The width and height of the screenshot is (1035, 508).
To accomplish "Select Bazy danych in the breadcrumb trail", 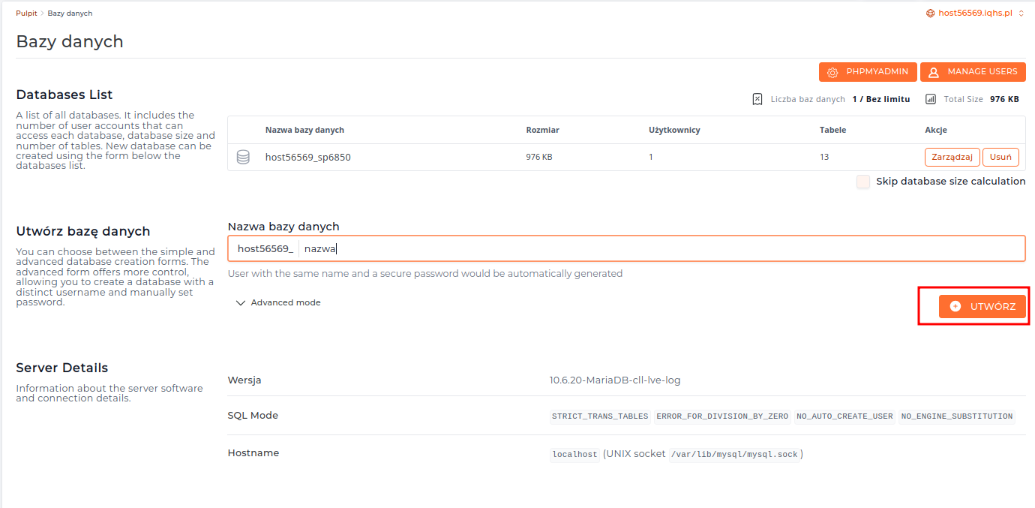I will (69, 13).
